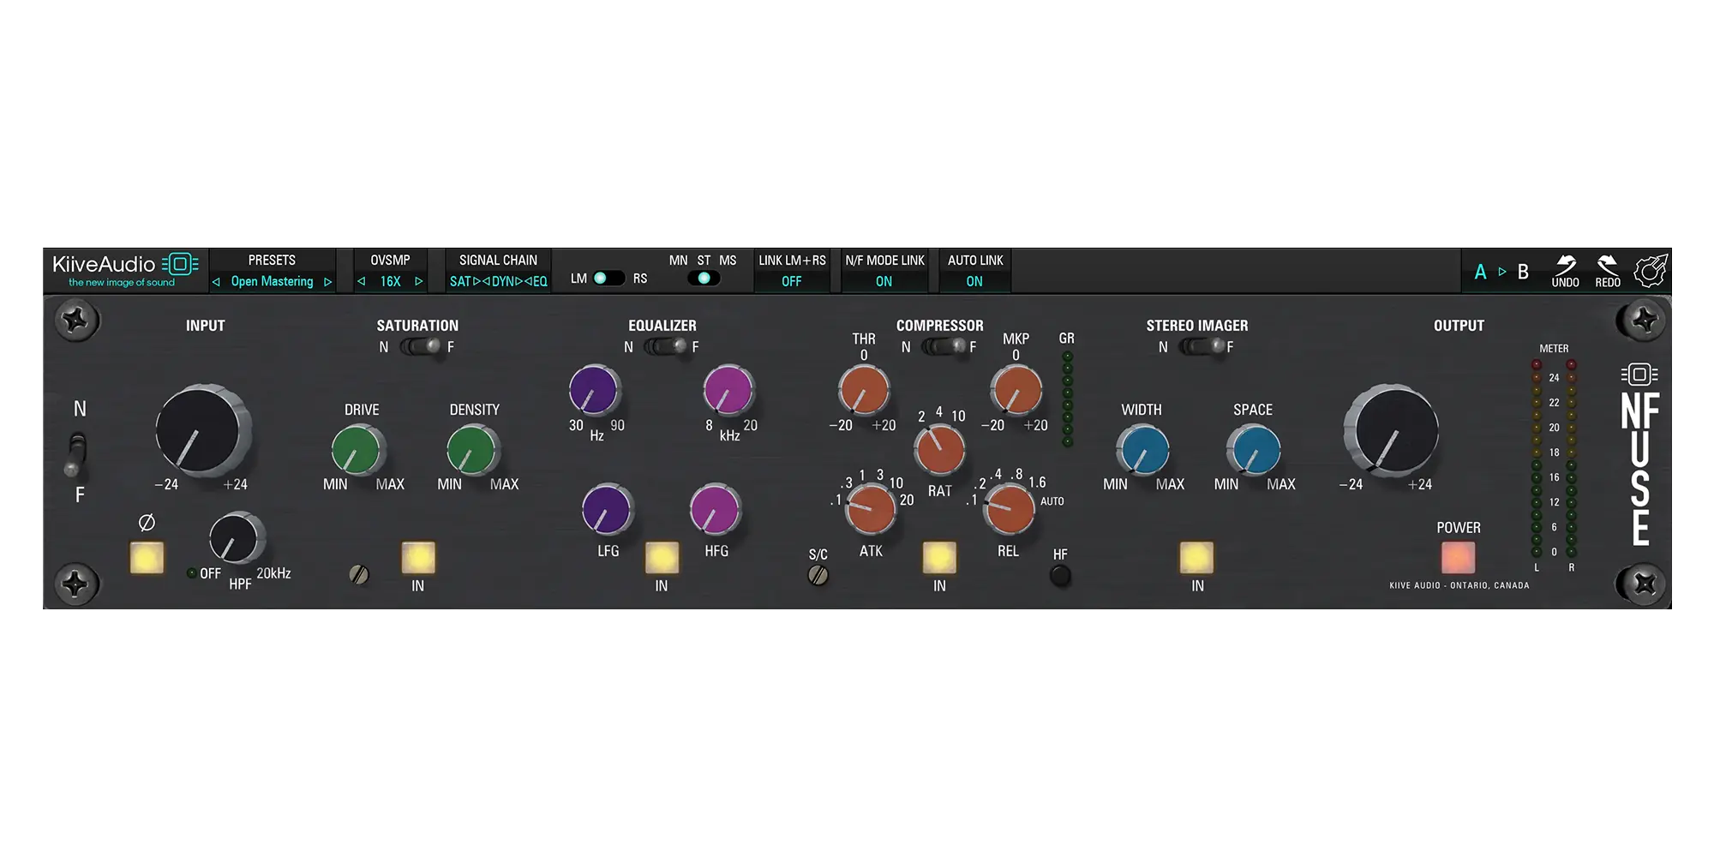The width and height of the screenshot is (1714, 857).
Task: Click the KiiveAudio logo
Action: (x=125, y=270)
